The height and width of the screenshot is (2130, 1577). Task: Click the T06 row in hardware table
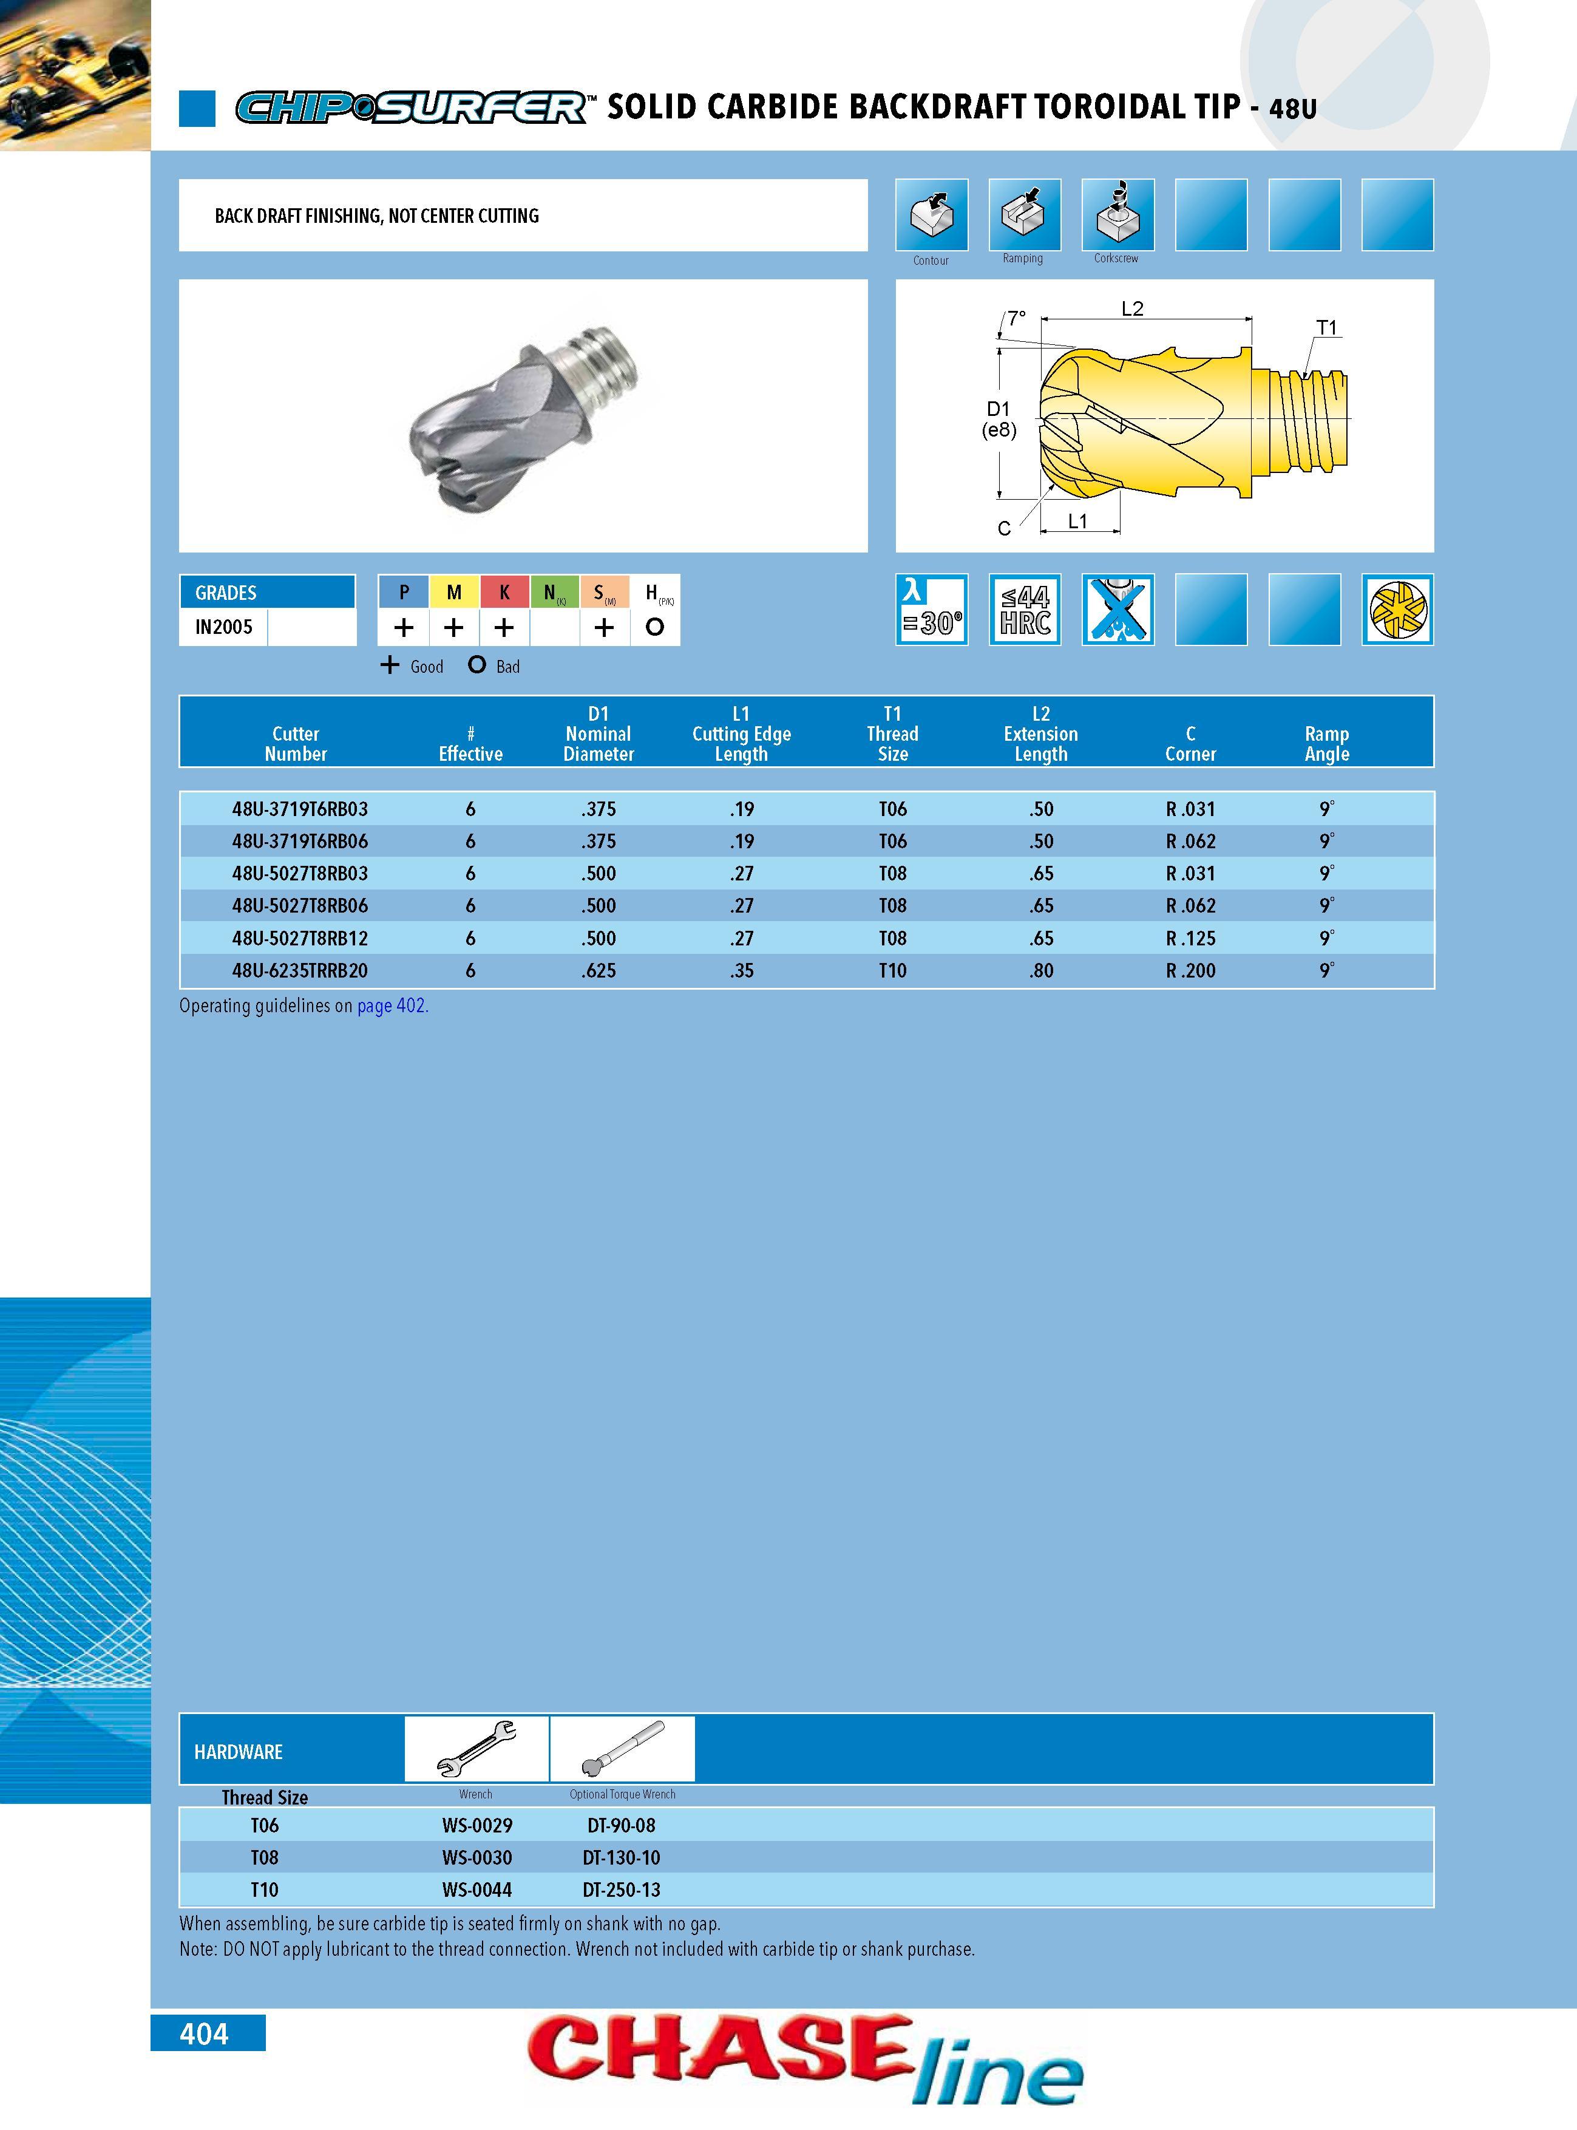tap(807, 1825)
